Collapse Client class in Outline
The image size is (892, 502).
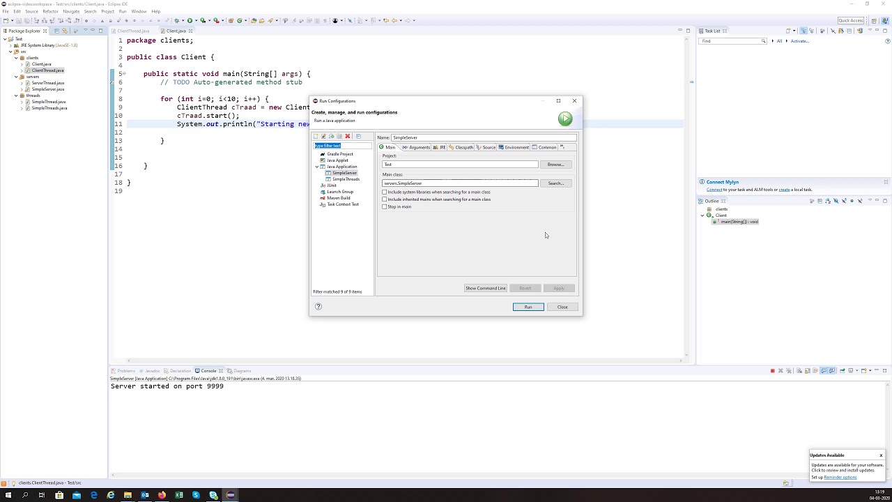702,215
